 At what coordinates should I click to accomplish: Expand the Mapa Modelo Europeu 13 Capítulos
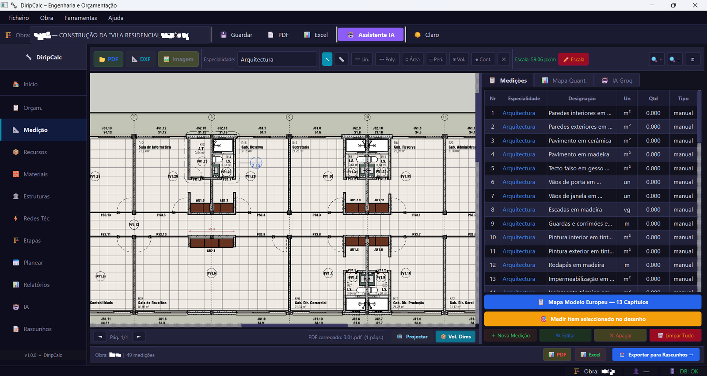593,302
